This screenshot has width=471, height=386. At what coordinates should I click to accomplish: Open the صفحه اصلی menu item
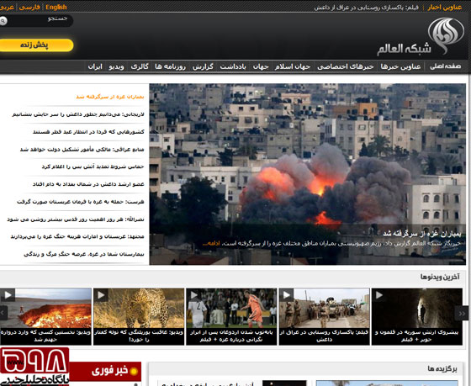[x=445, y=66]
